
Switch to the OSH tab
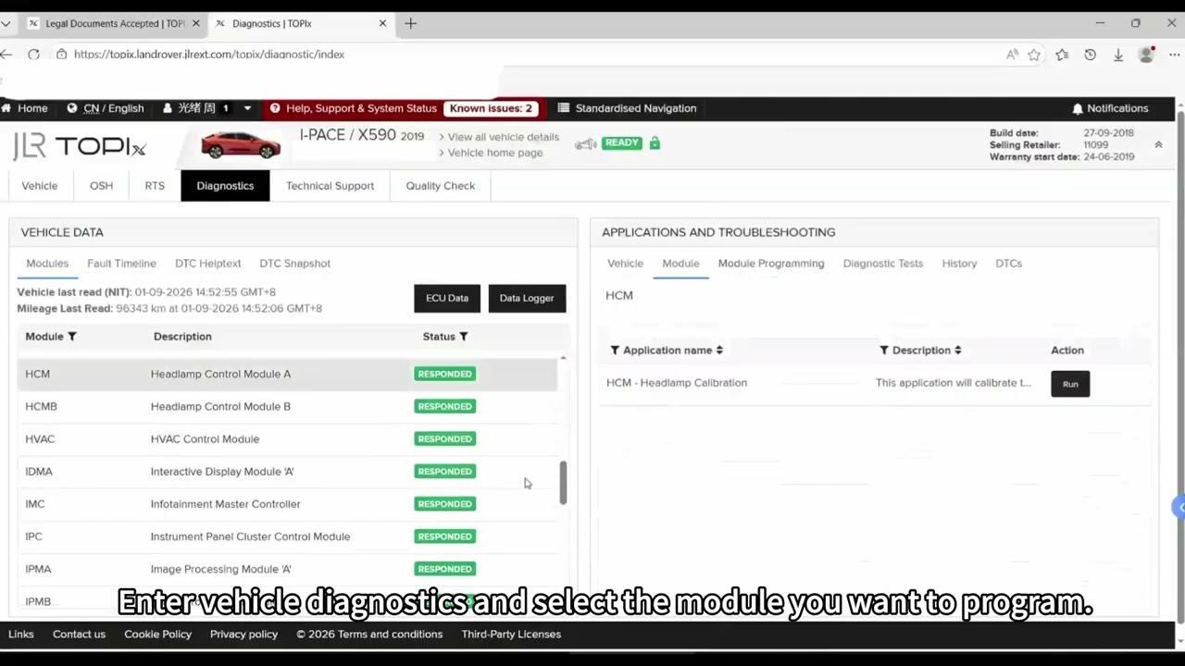click(101, 186)
